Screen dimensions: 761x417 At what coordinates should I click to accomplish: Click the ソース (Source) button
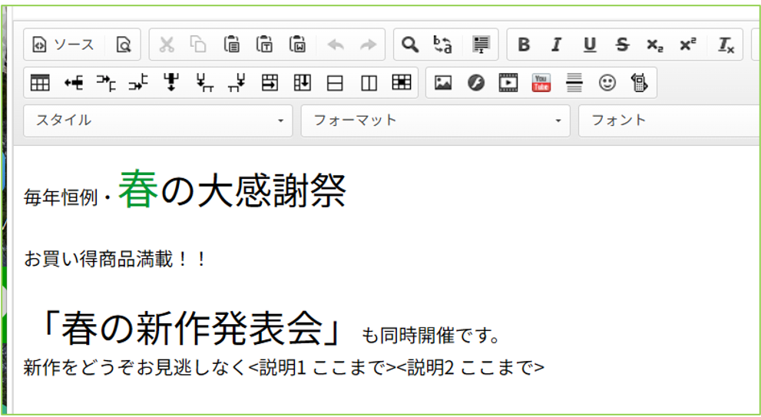click(63, 45)
